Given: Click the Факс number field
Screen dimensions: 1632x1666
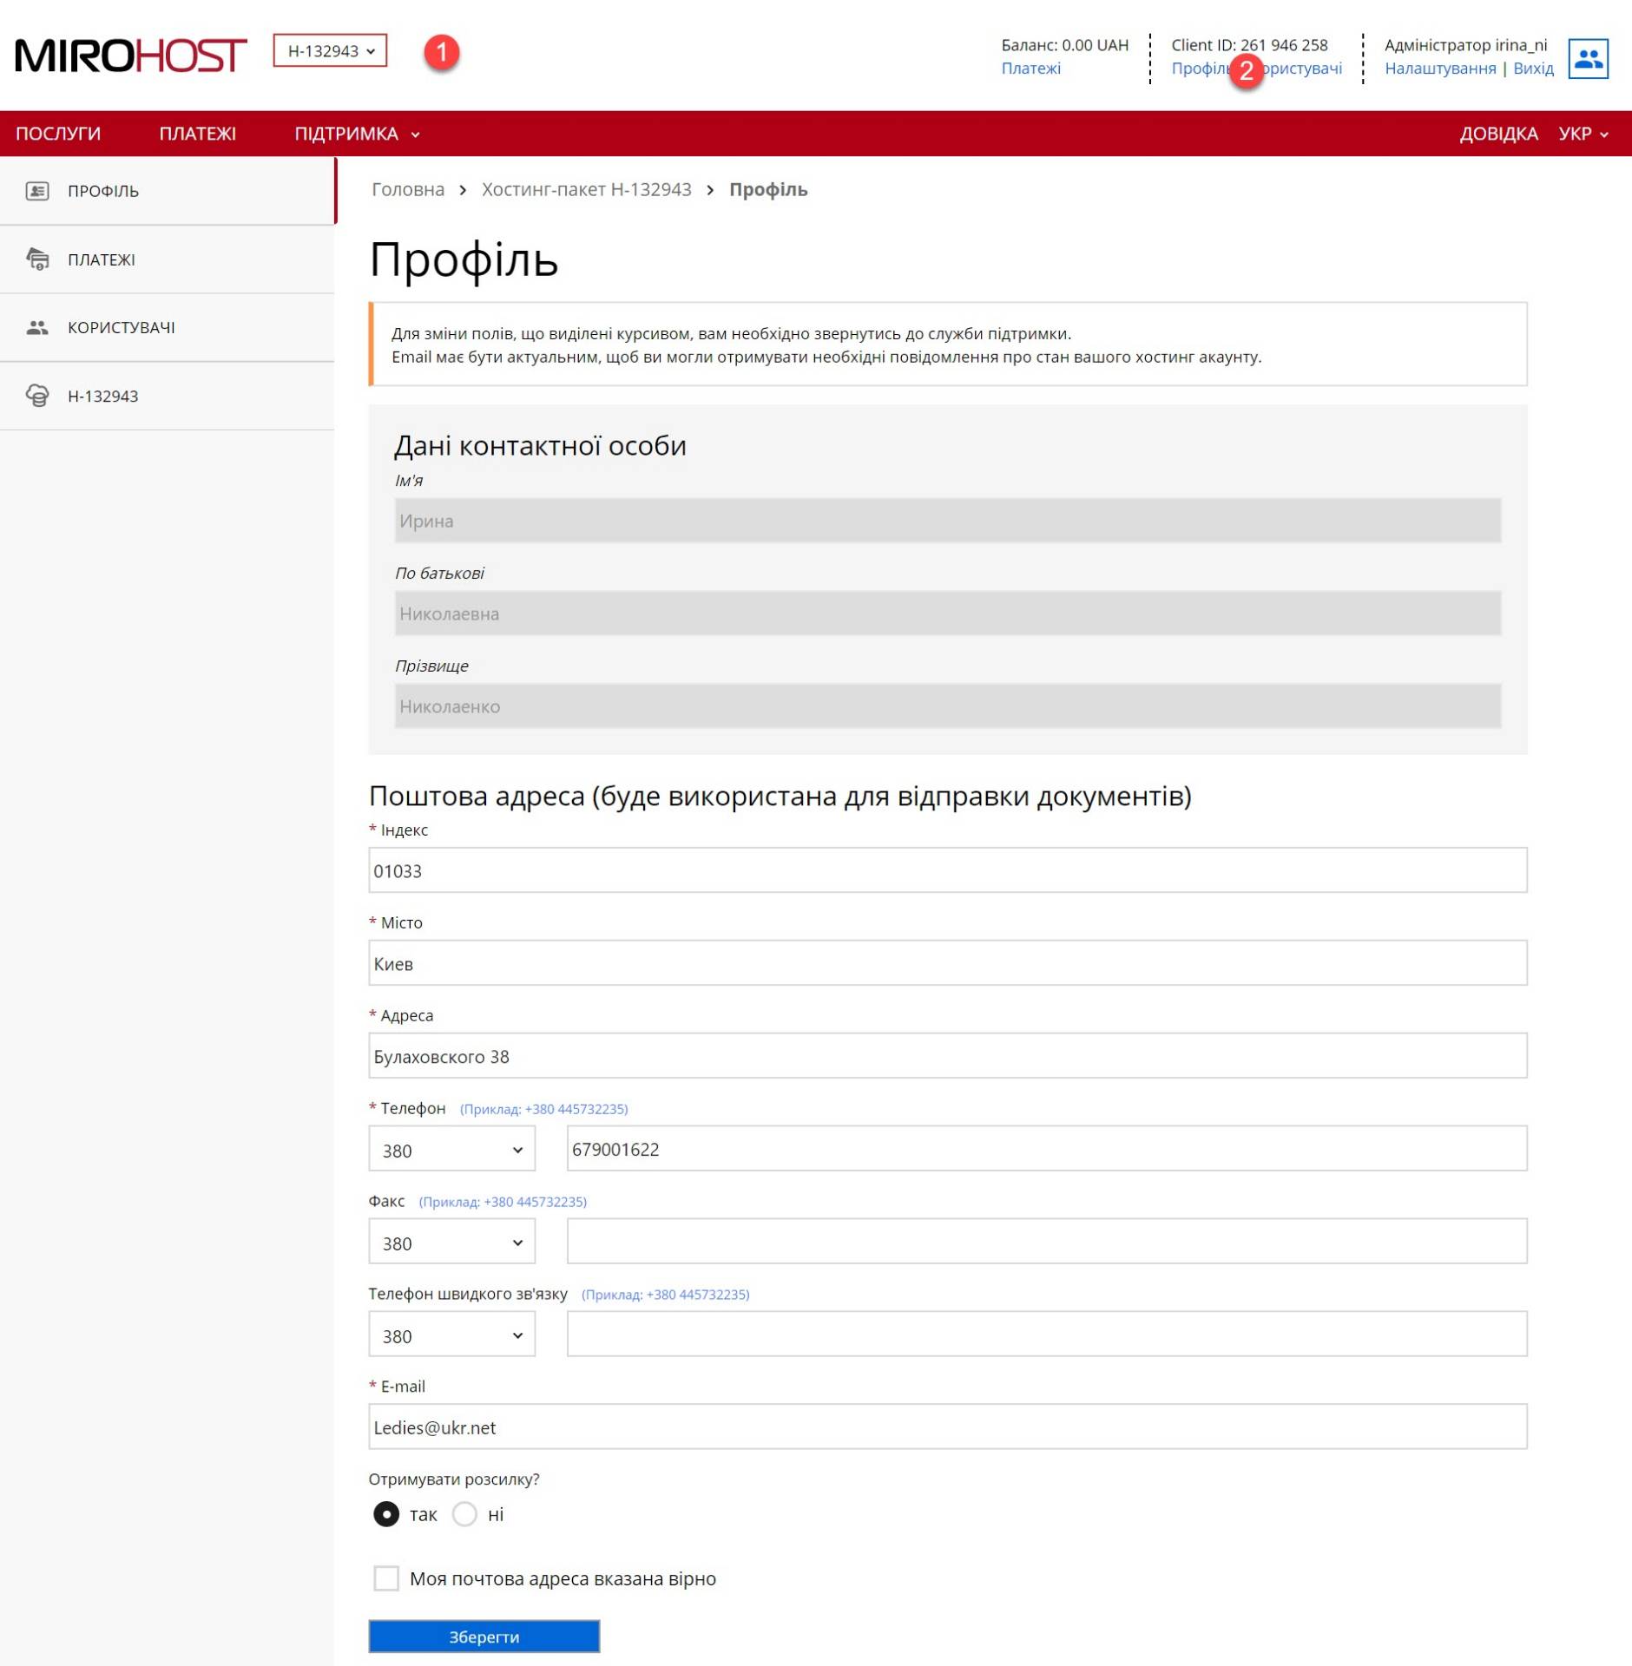Looking at the screenshot, I should (1047, 1241).
